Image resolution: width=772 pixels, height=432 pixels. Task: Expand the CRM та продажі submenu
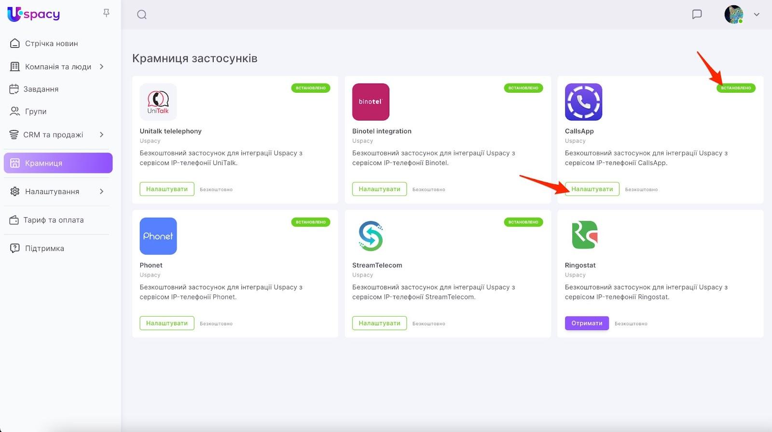point(102,135)
